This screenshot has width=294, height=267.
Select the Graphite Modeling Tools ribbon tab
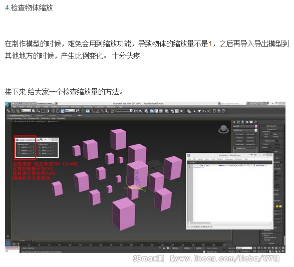click(x=20, y=116)
